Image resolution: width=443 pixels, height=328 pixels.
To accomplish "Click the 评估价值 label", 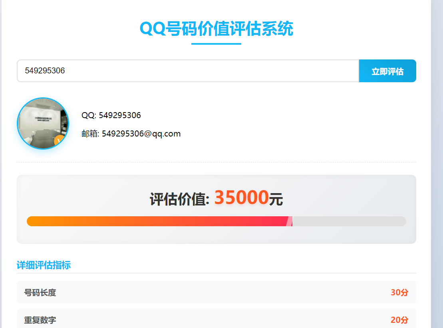I will [179, 199].
